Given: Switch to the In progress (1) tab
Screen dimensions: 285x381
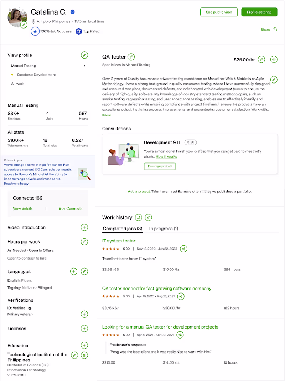Looking at the screenshot, I should (x=164, y=229).
